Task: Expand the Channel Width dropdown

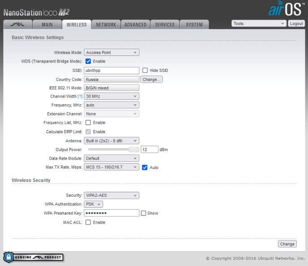Action: click(x=112, y=97)
